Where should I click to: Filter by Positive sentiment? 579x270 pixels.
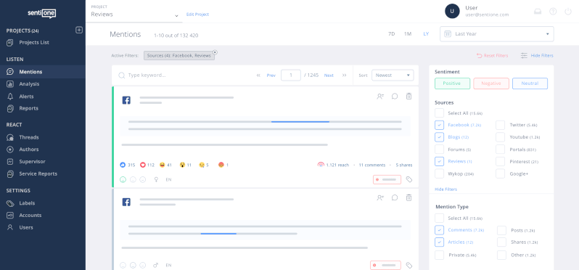[x=452, y=83]
